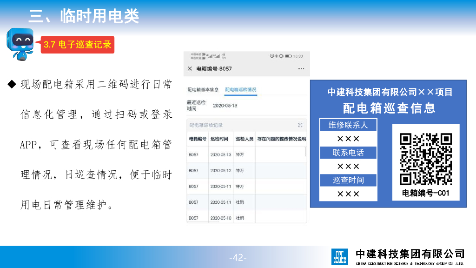
Task: Click table row date 2020-05-13
Action: click(x=221, y=154)
